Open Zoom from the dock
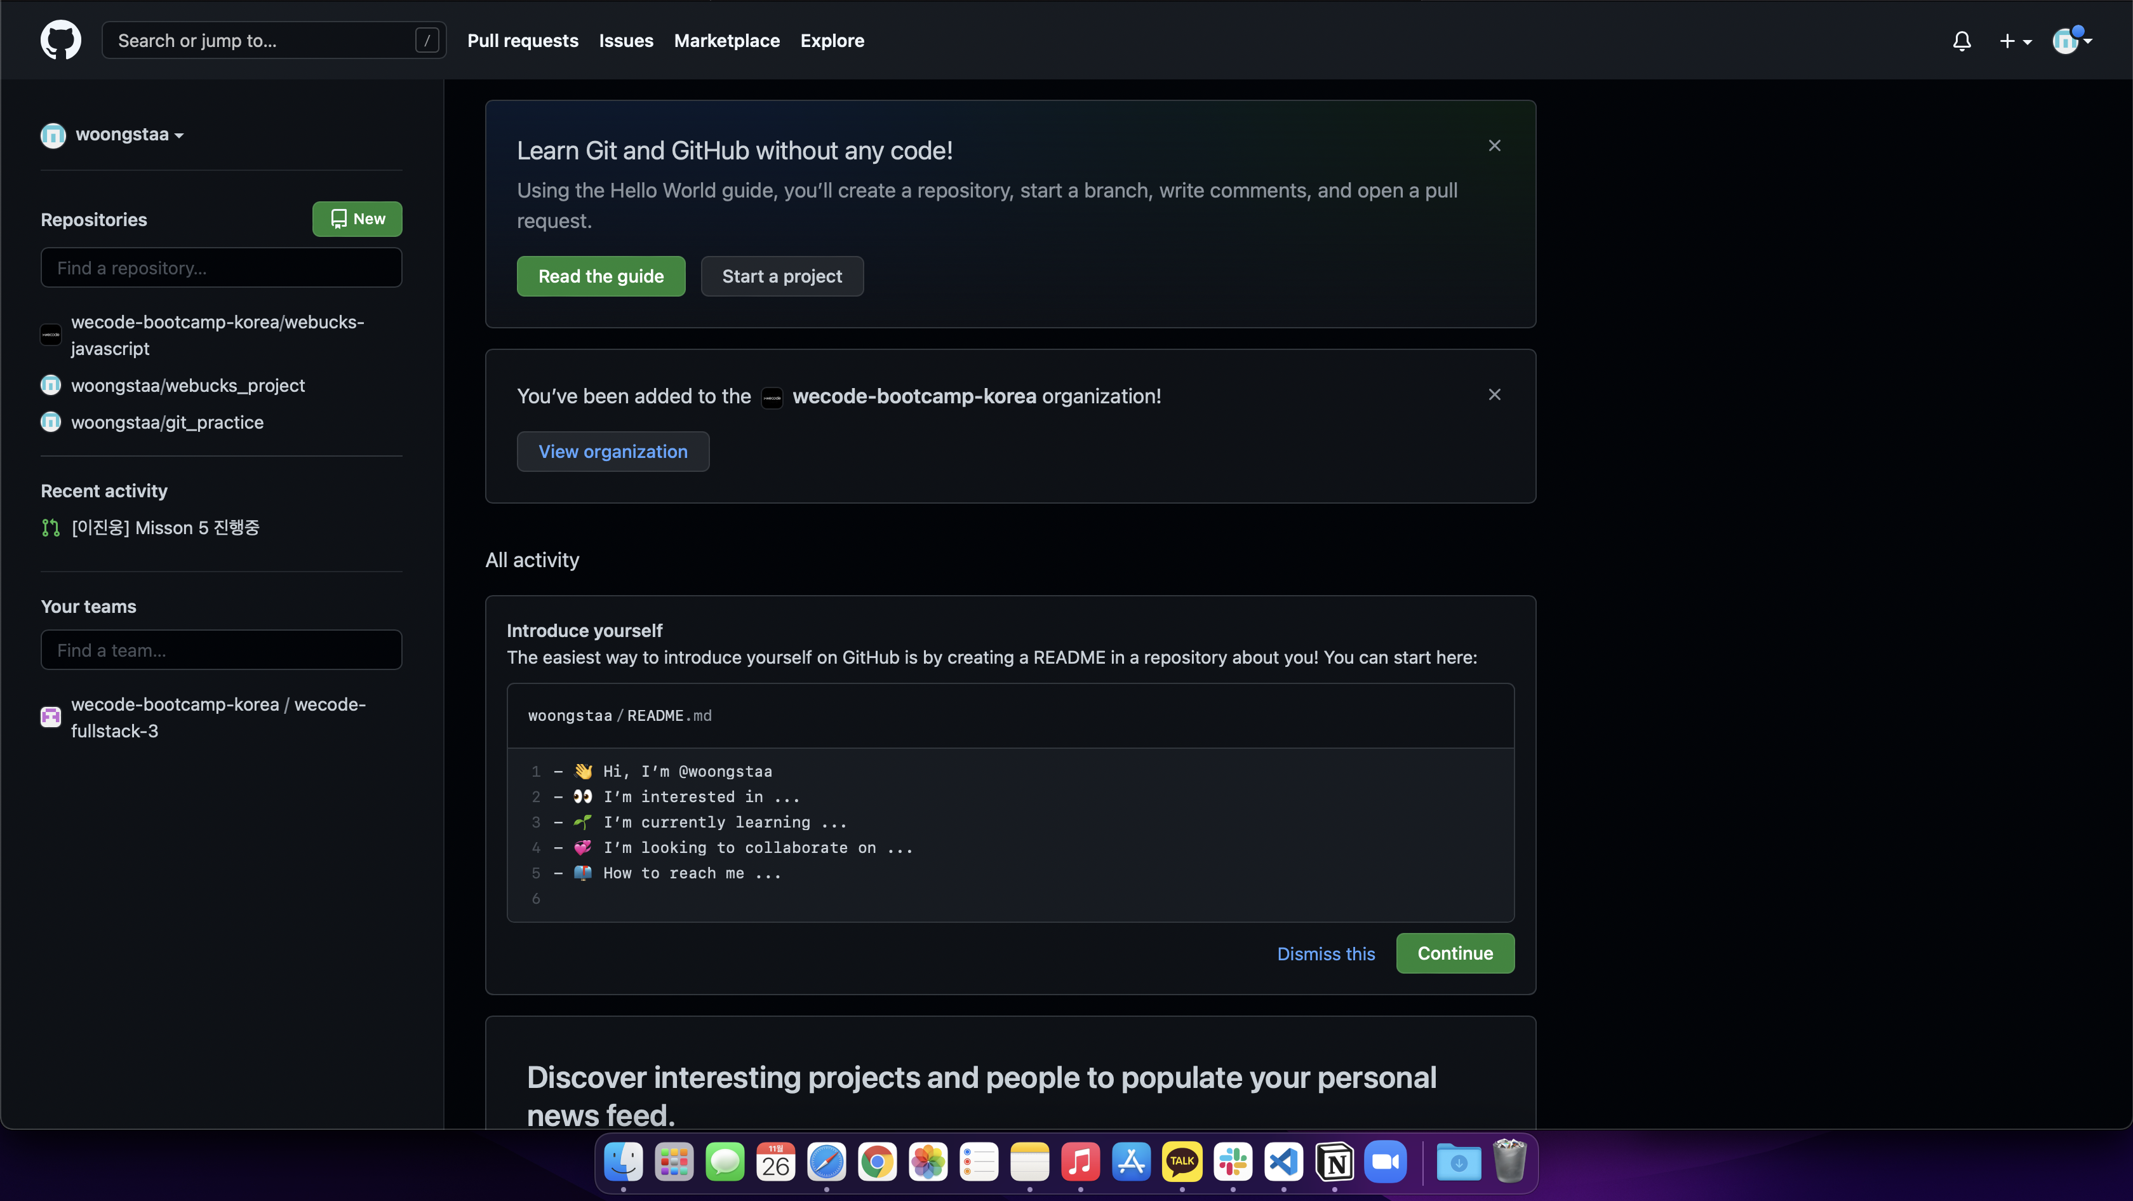Screen dimensions: 2133x1201 coord(1384,1161)
